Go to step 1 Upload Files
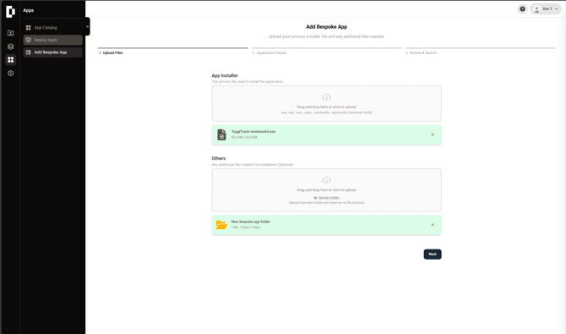This screenshot has height=334, width=566. point(173,51)
